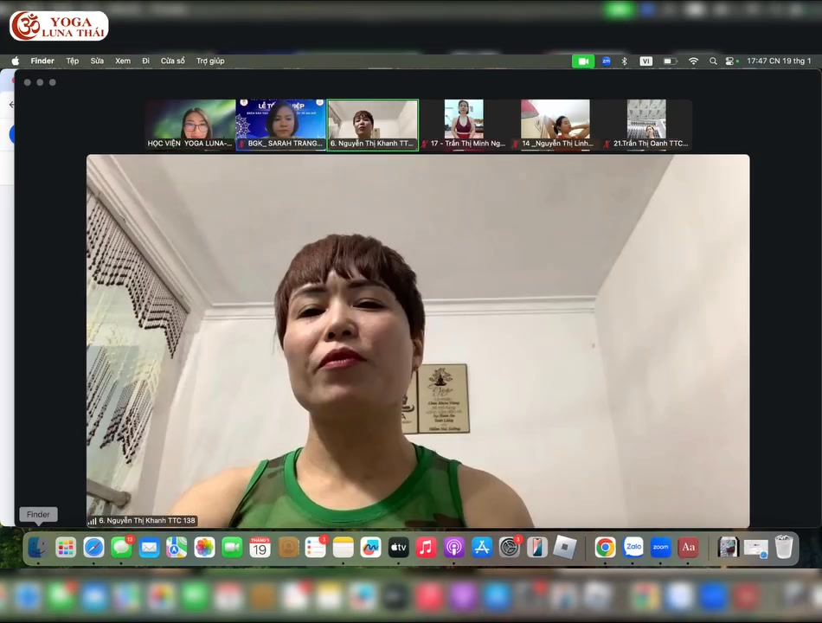Screen dimensions: 822x623
Task: Open the Tệp menu
Action: click(x=73, y=61)
